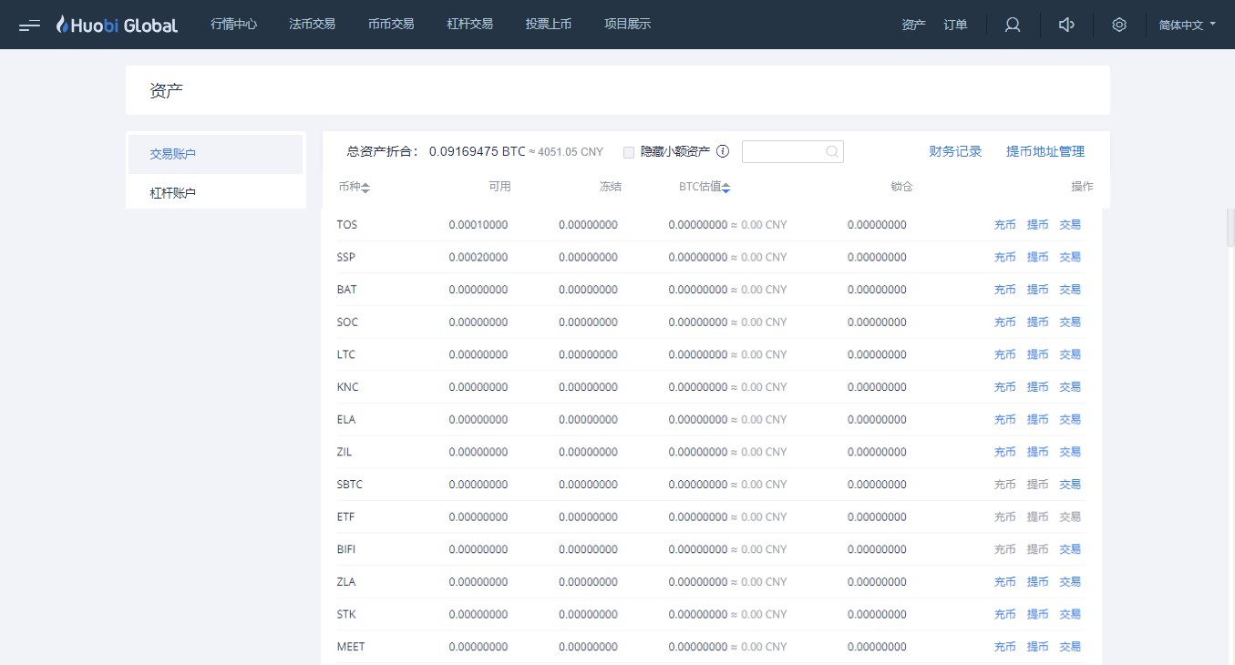The height and width of the screenshot is (665, 1235).
Task: Click the 财务记录 link
Action: pyautogui.click(x=955, y=151)
